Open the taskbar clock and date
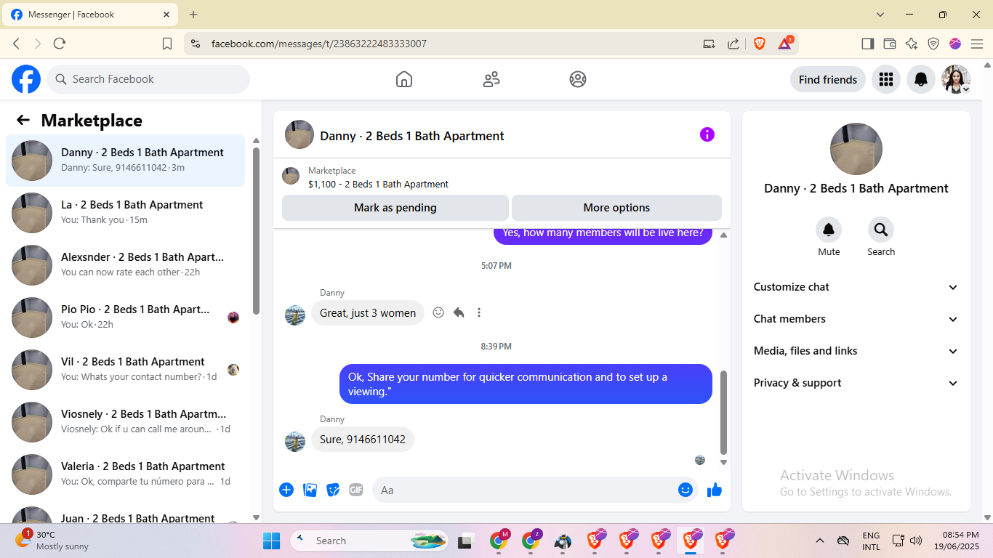Image resolution: width=993 pixels, height=558 pixels. (955, 541)
